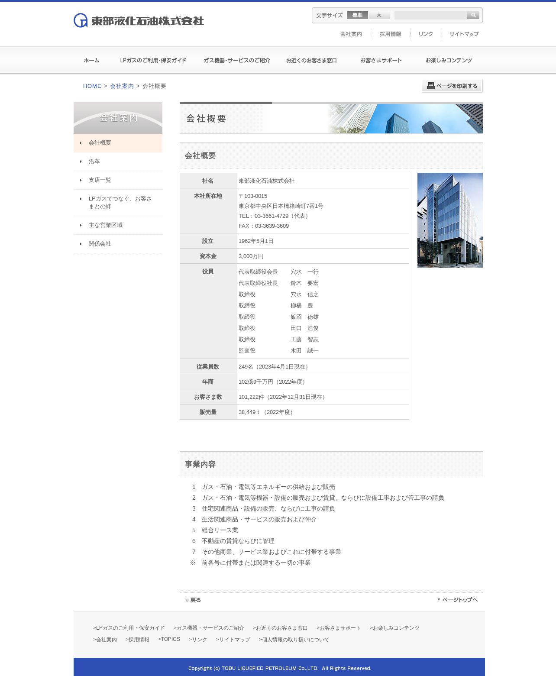This screenshot has width=556, height=676.
Task: Open 会社案内 link in the header
Action: 351,34
